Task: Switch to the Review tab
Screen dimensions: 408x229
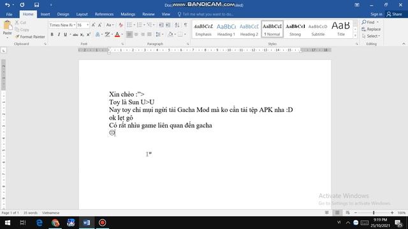Action: (149, 14)
